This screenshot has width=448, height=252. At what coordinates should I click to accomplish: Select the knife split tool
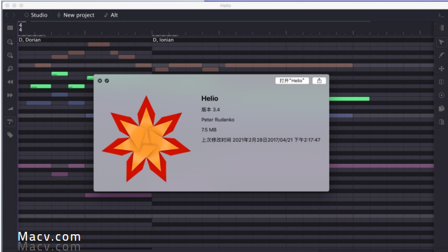(x=442, y=82)
